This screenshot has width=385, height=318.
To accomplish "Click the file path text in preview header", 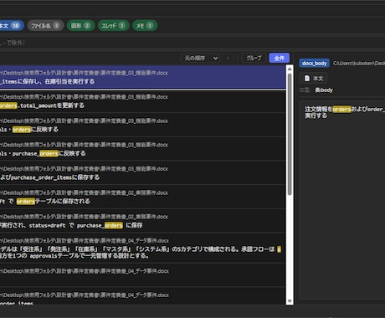I will [x=359, y=64].
